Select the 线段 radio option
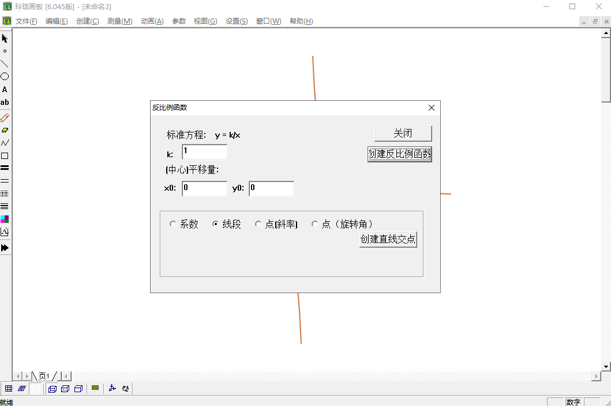Viewport: 611px width, 406px height. (215, 225)
